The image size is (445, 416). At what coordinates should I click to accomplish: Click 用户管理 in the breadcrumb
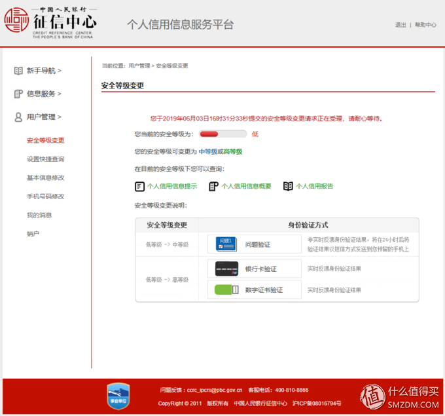tap(139, 66)
